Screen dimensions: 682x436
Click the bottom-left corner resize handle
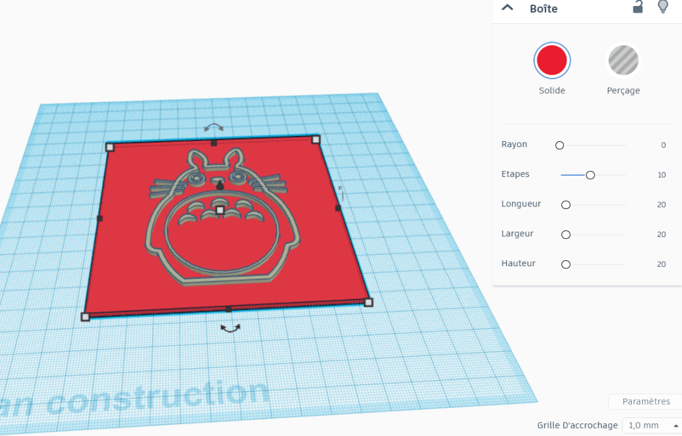point(85,317)
